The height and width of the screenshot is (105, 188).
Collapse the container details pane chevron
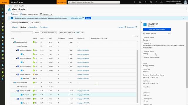pos(142,22)
